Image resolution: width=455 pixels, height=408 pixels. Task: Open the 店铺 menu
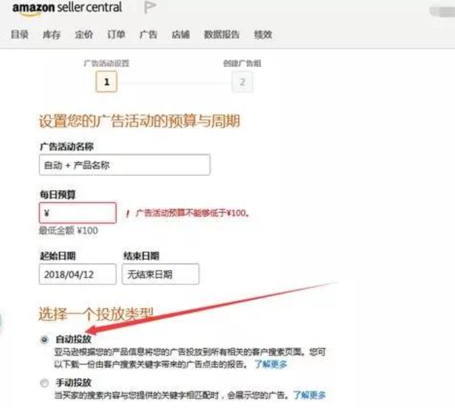click(180, 34)
